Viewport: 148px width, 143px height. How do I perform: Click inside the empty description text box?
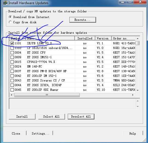tap(72, 104)
